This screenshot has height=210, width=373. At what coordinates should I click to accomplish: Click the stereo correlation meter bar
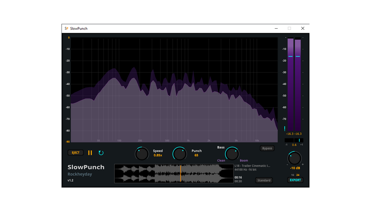point(294,140)
